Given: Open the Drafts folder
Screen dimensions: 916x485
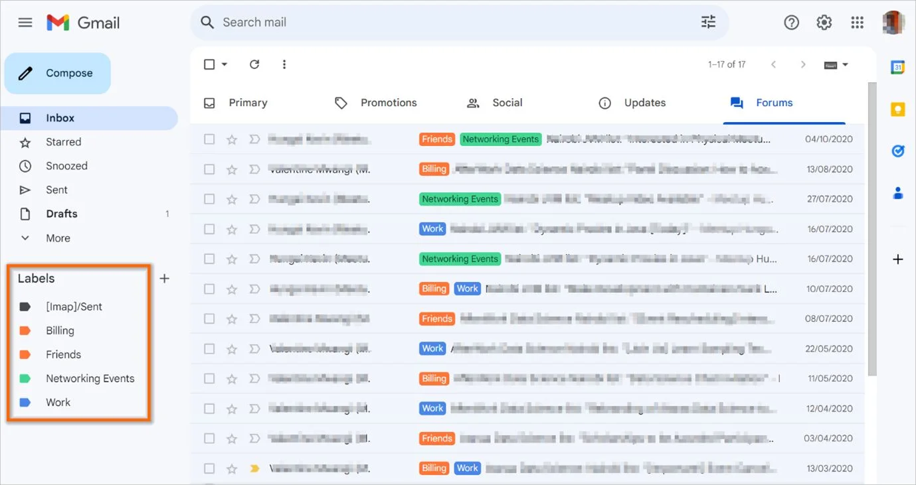Looking at the screenshot, I should point(62,214).
